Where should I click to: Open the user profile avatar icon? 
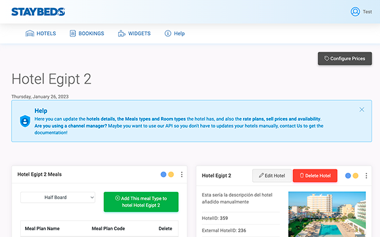click(x=355, y=12)
